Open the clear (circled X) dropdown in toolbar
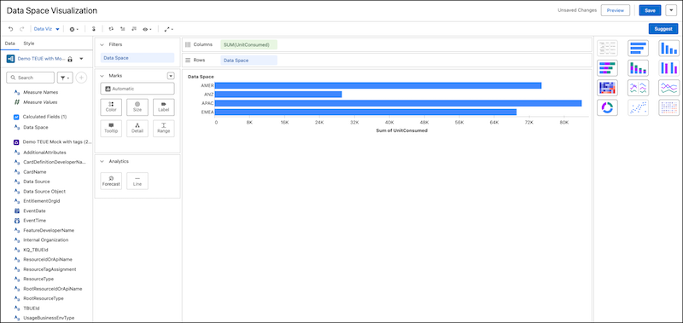Viewport: 683px width, 323px height. click(74, 29)
